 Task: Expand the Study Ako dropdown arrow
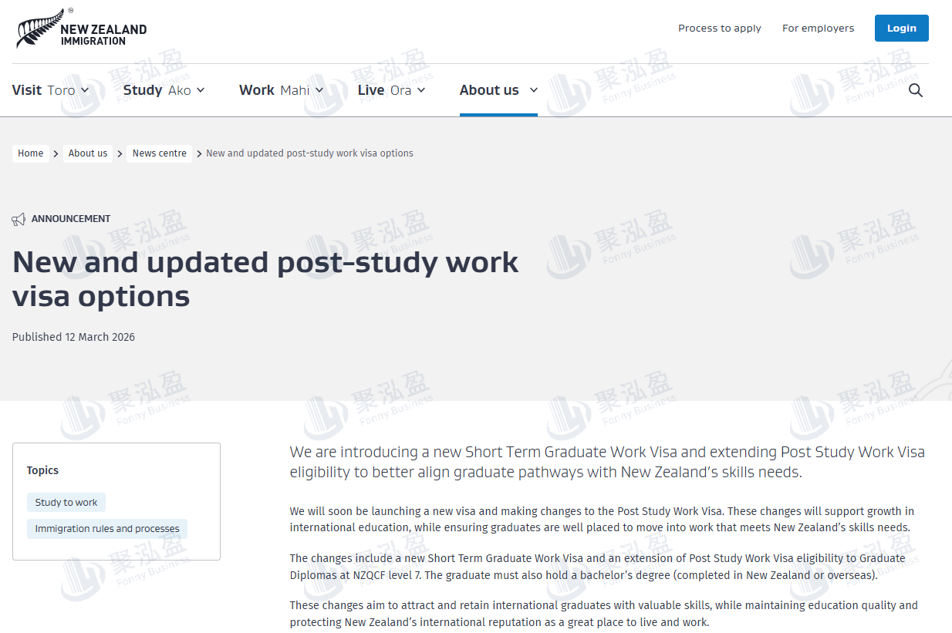click(201, 90)
